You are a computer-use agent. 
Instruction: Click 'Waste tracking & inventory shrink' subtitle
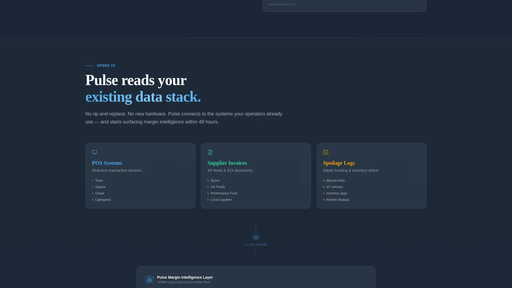351,170
